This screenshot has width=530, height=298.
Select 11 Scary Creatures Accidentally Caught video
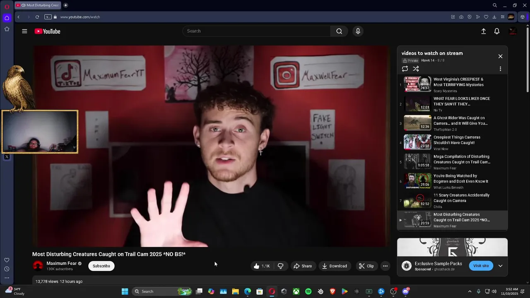(452, 201)
